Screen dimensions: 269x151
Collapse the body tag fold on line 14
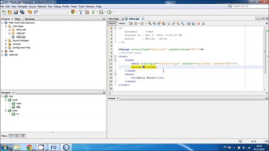(x=115, y=74)
